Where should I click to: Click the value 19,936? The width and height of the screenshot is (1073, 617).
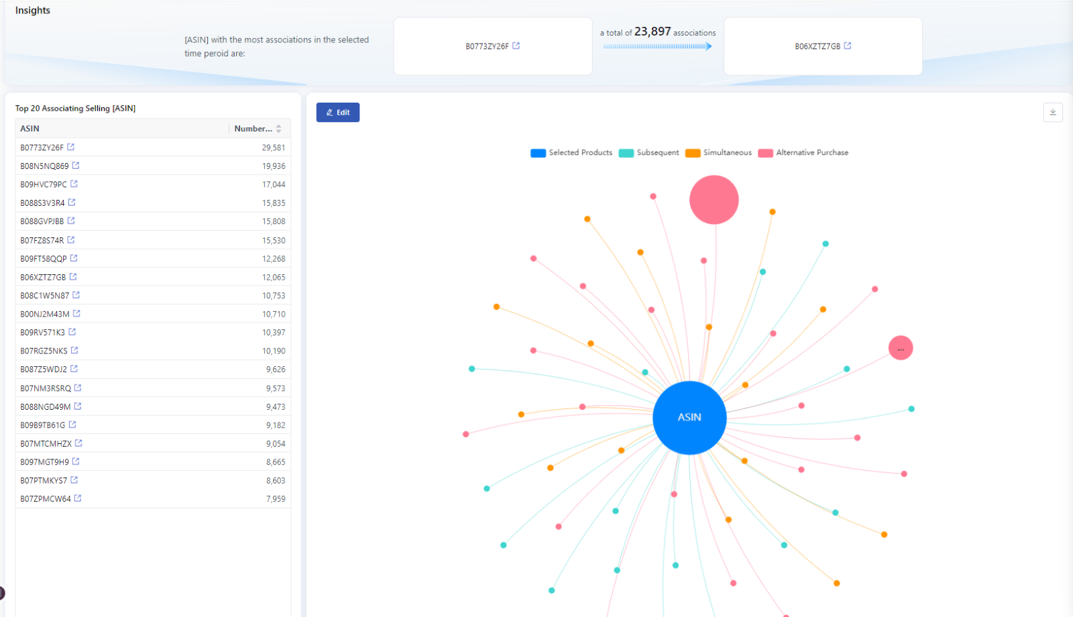click(274, 166)
